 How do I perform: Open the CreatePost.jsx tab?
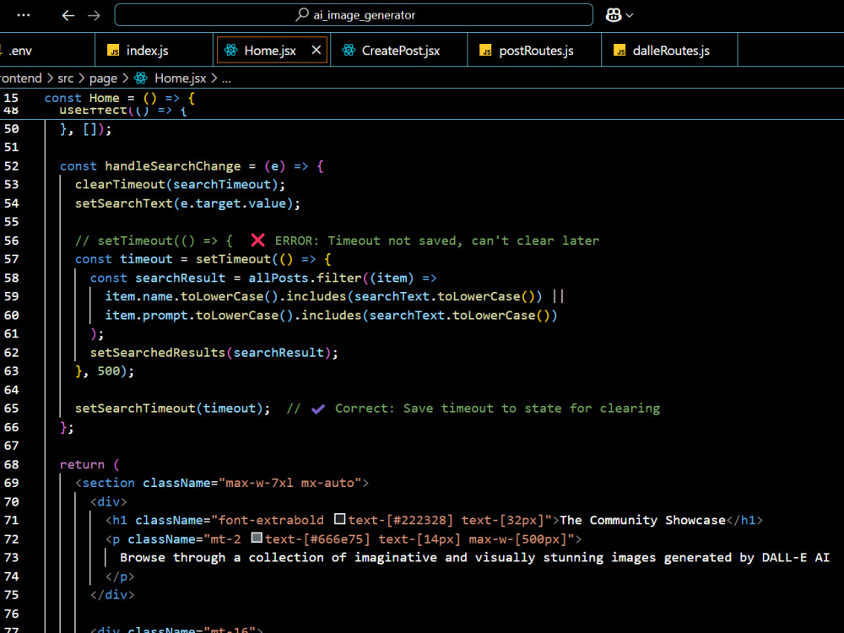(400, 51)
